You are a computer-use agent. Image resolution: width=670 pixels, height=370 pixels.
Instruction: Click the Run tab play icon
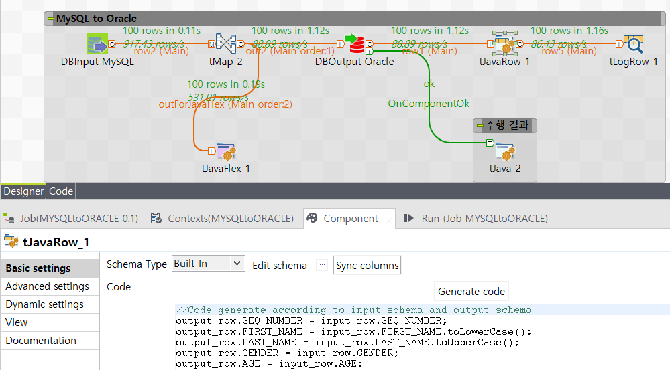409,218
